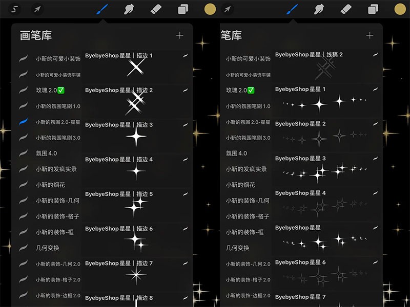Select the ByebyeShop星星｜描边 7 brush
410x307 pixels.
click(136, 272)
